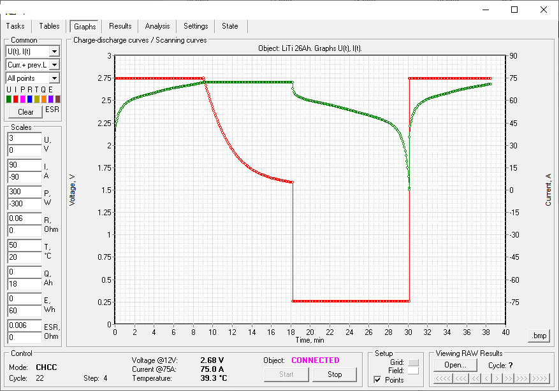559x391 pixels.
Task: Click the Field color box in Setup
Action: [413, 371]
